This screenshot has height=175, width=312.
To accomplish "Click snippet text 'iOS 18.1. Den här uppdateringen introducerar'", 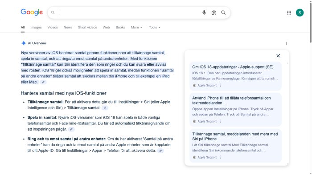I will pyautogui.click(x=227, y=73).
